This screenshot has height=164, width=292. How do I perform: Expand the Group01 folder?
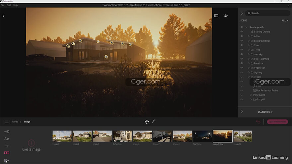(251, 99)
